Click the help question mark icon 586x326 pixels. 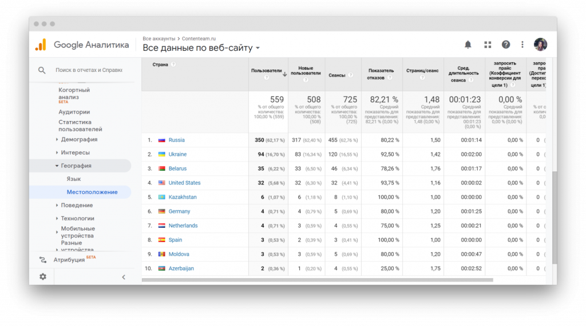(x=506, y=45)
